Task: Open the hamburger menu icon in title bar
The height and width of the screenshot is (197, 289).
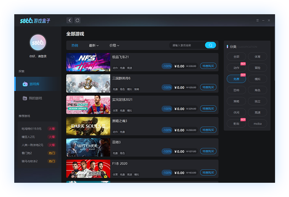Action: coord(257,20)
